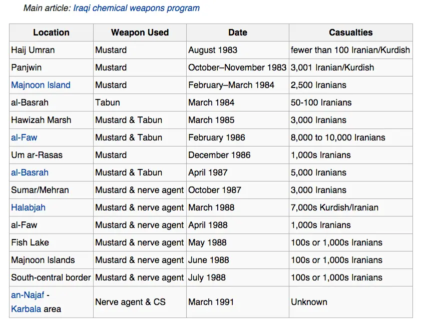Click the Date column header

[237, 32]
